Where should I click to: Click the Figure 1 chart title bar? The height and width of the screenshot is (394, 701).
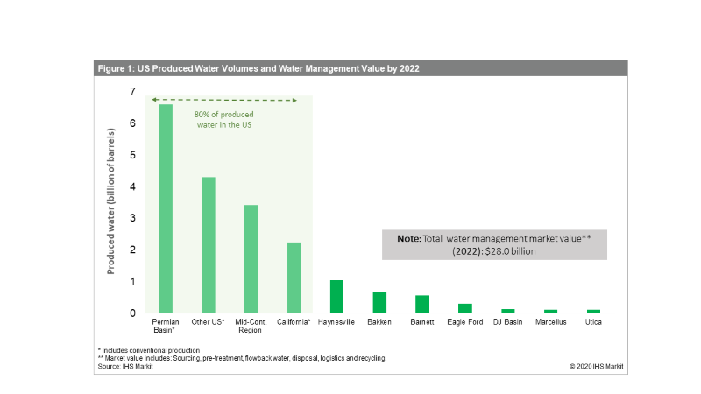point(350,68)
